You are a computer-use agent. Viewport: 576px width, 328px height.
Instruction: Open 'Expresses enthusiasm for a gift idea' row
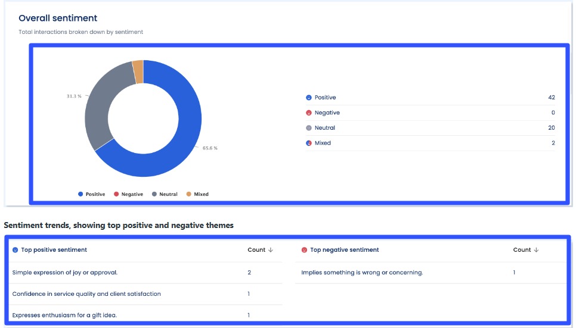(64, 315)
